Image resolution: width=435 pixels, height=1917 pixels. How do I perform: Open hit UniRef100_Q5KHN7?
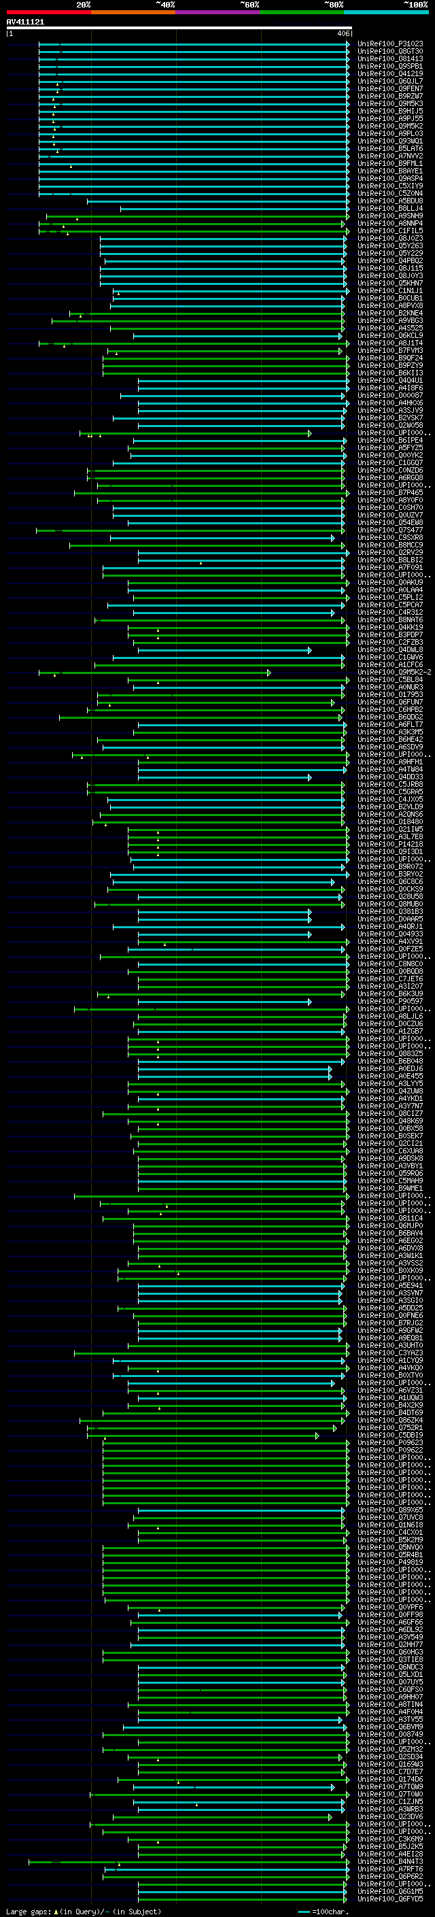point(389,284)
